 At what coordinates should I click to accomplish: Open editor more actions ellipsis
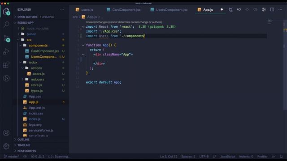pyautogui.click(x=280, y=9)
